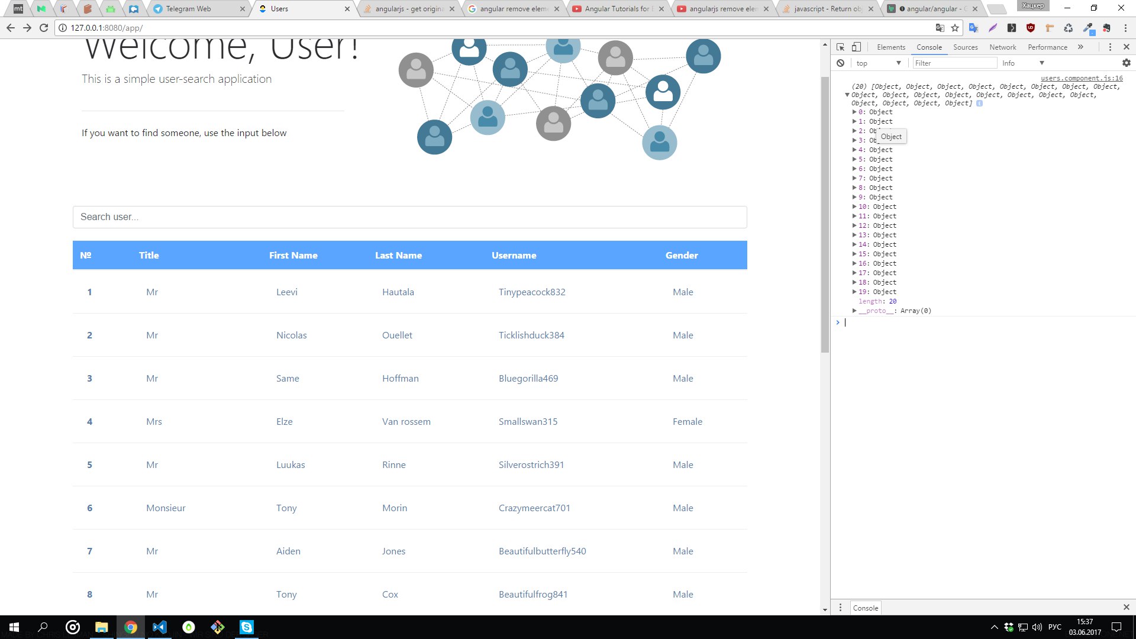Click the Google Translate icon in address bar
The width and height of the screenshot is (1136, 639).
pos(940,28)
